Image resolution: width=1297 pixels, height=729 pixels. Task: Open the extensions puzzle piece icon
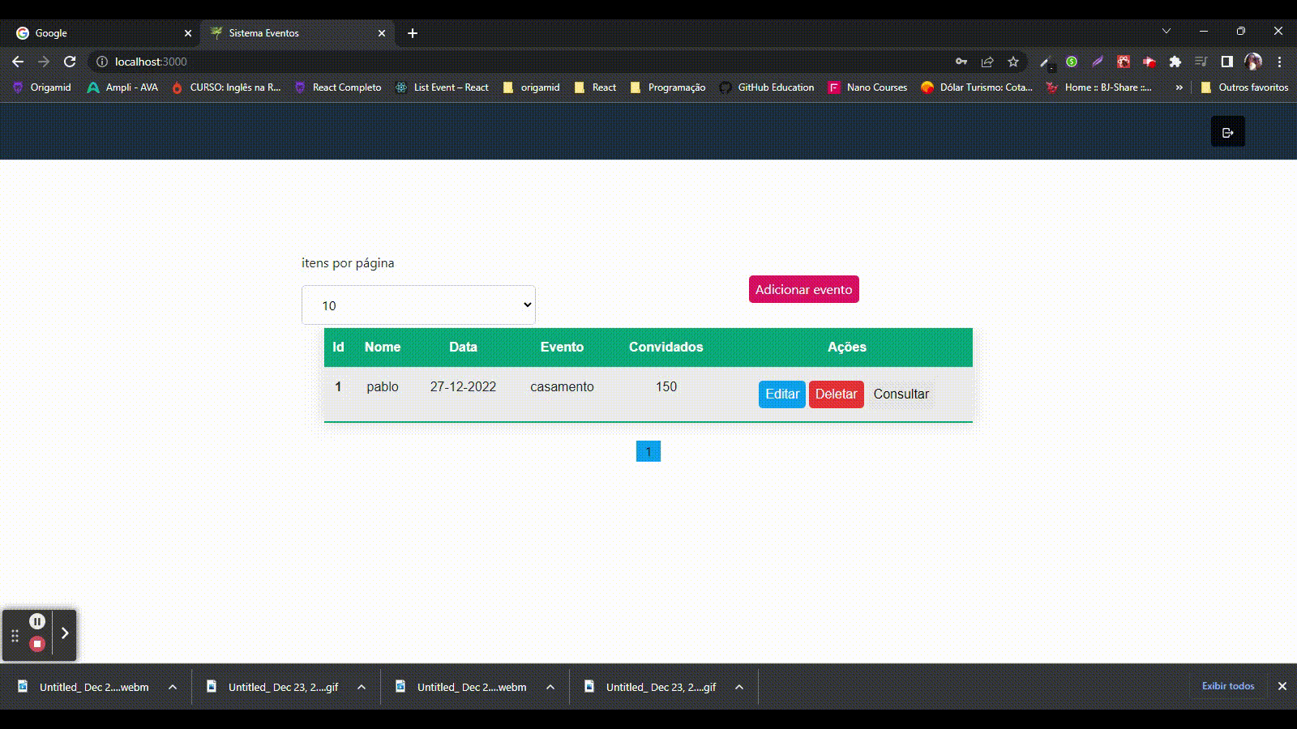[x=1175, y=61]
